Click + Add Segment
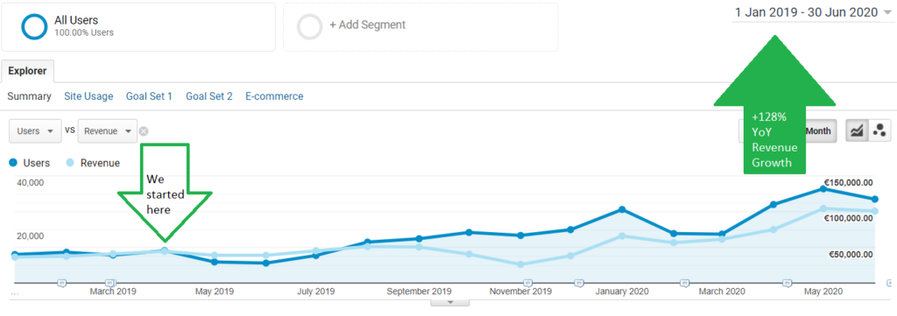The image size is (897, 316). pos(367,25)
